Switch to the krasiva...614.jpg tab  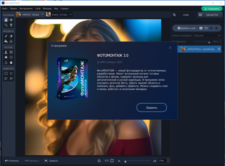(x=59, y=14)
